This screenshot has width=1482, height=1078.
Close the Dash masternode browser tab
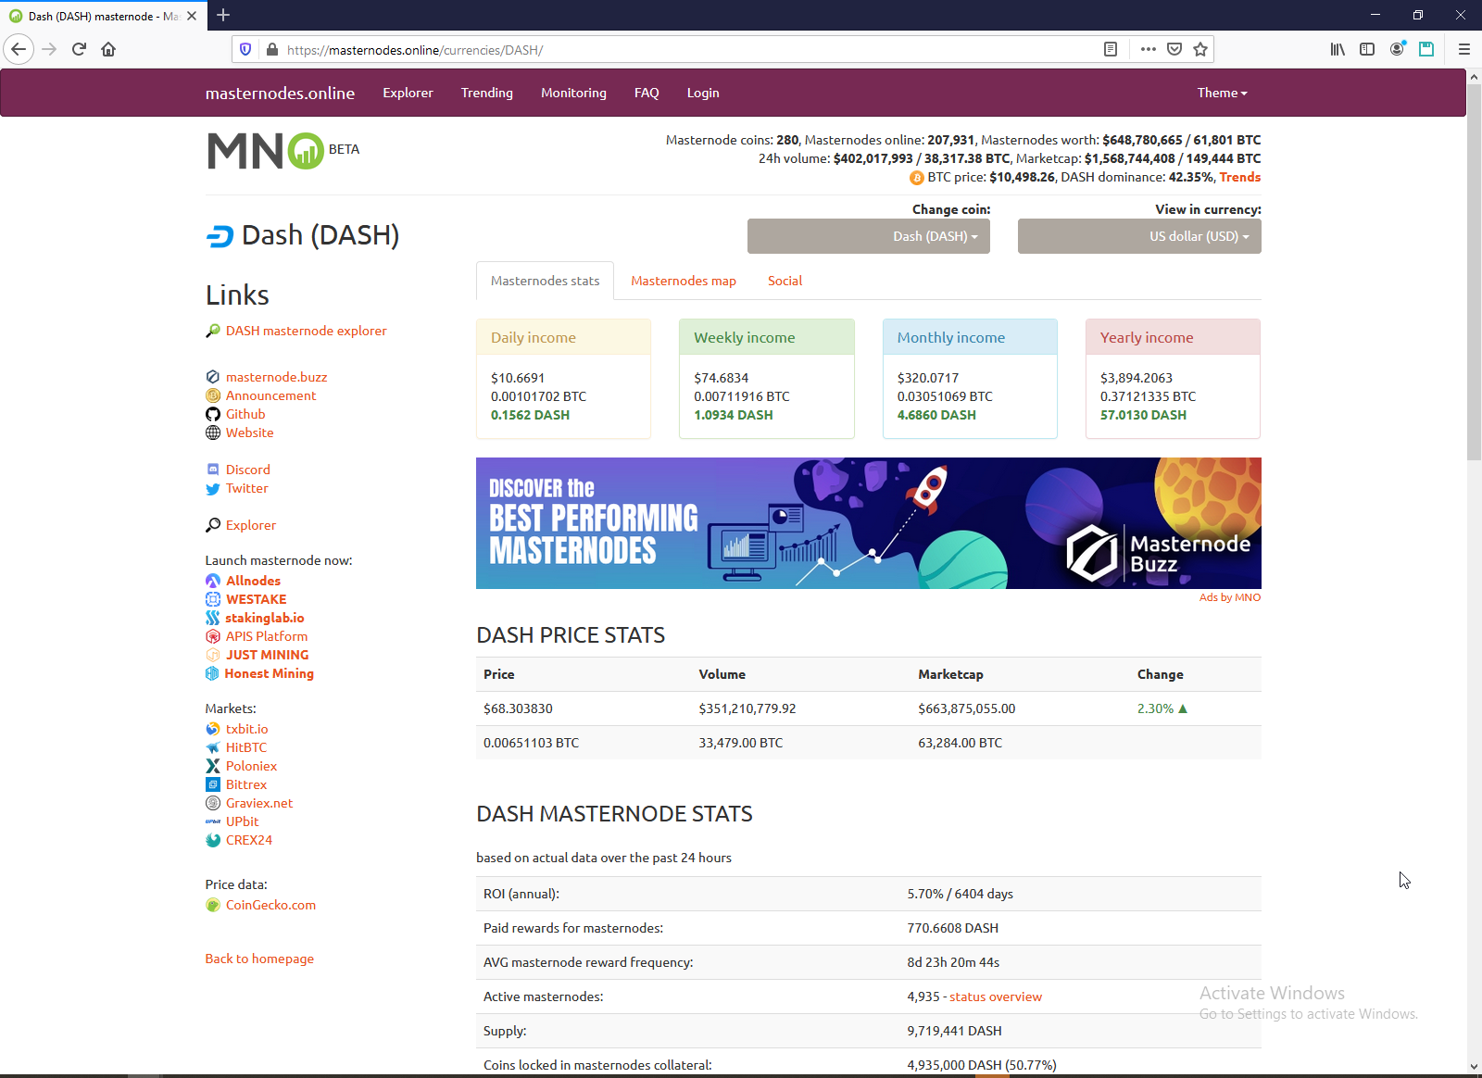point(192,16)
